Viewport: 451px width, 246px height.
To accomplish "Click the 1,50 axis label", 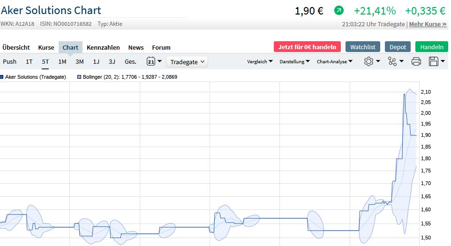I will (x=426, y=238).
